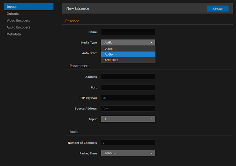Select ANC Data from the Media Type list
The height and width of the screenshot is (166, 236).
(x=128, y=60)
